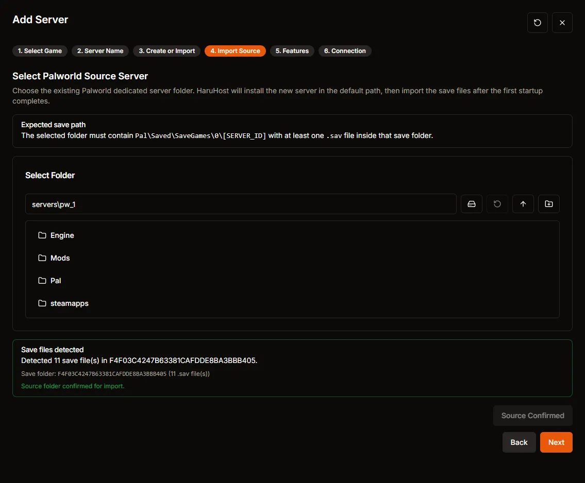View the Connection step

click(345, 50)
